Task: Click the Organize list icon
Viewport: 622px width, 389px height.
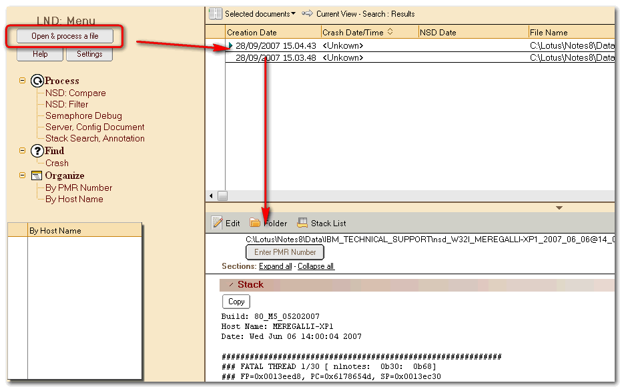Action: (37, 175)
